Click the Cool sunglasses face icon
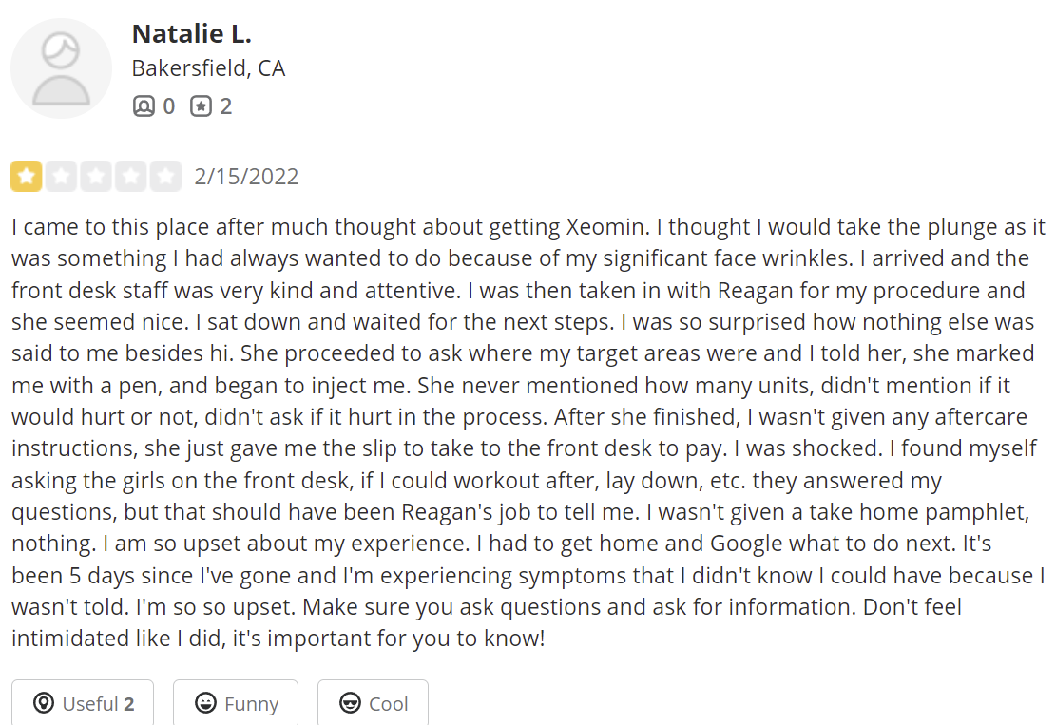Image resolution: width=1056 pixels, height=725 pixels. pyautogui.click(x=350, y=703)
